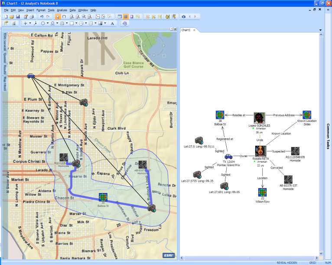Close the Chart1 tab with its x
The image size is (332, 265).
194,30
